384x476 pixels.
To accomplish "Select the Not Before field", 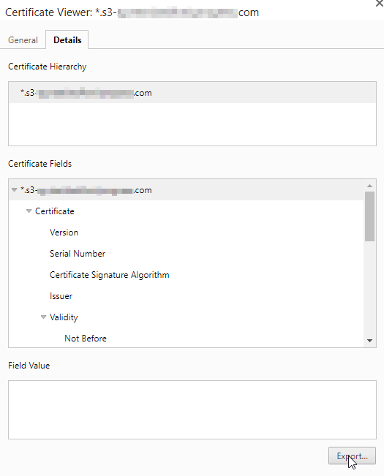I will (86, 339).
